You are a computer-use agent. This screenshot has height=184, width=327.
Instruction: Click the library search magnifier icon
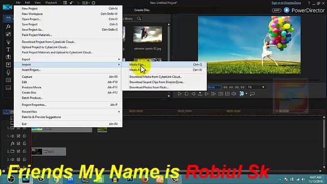point(139,18)
